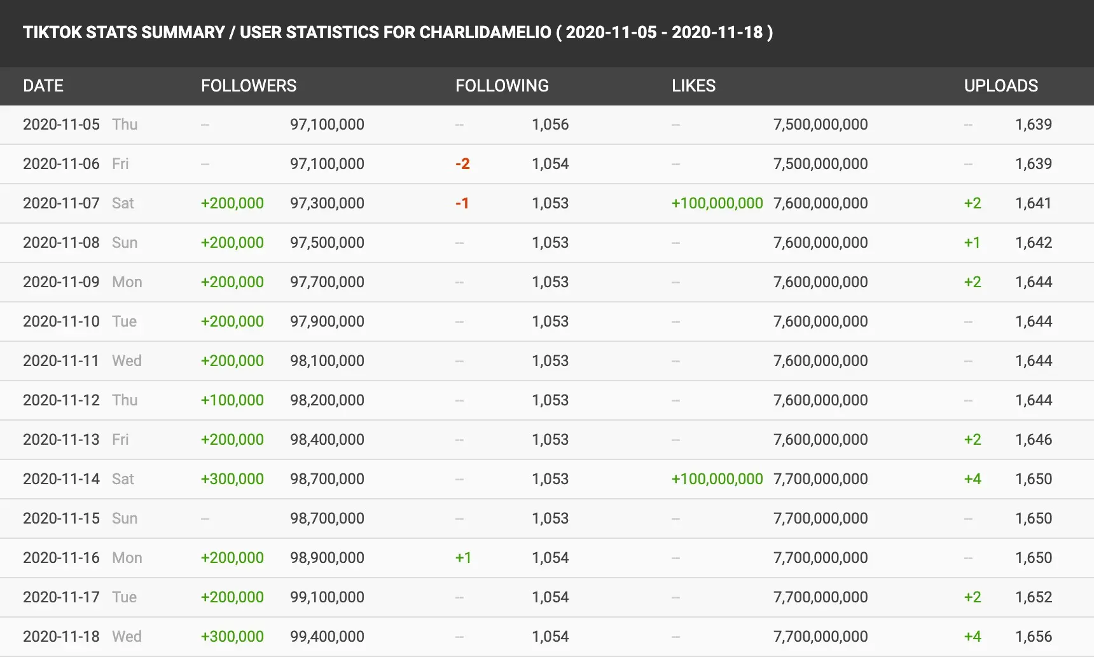Click the DATE column header
The height and width of the screenshot is (657, 1094).
tap(43, 86)
